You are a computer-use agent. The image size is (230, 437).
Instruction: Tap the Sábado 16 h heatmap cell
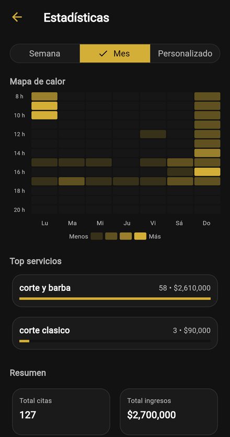pos(180,172)
